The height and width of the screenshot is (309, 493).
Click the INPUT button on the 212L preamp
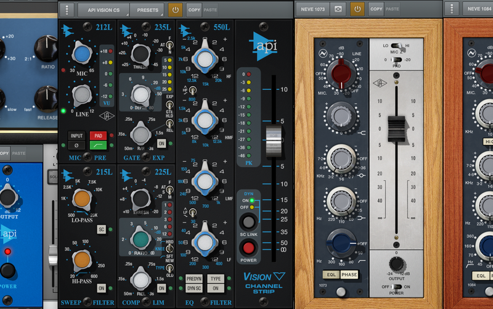[x=76, y=136]
